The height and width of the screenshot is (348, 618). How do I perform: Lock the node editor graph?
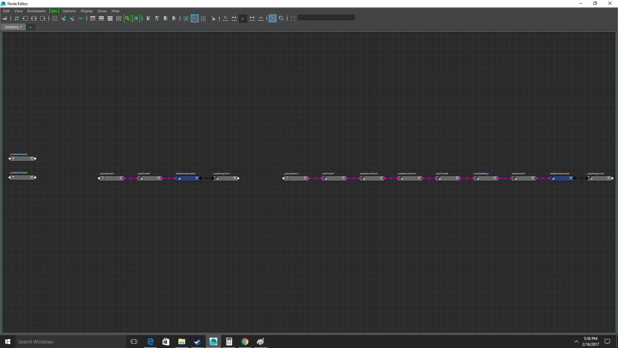pyautogui.click(x=213, y=18)
